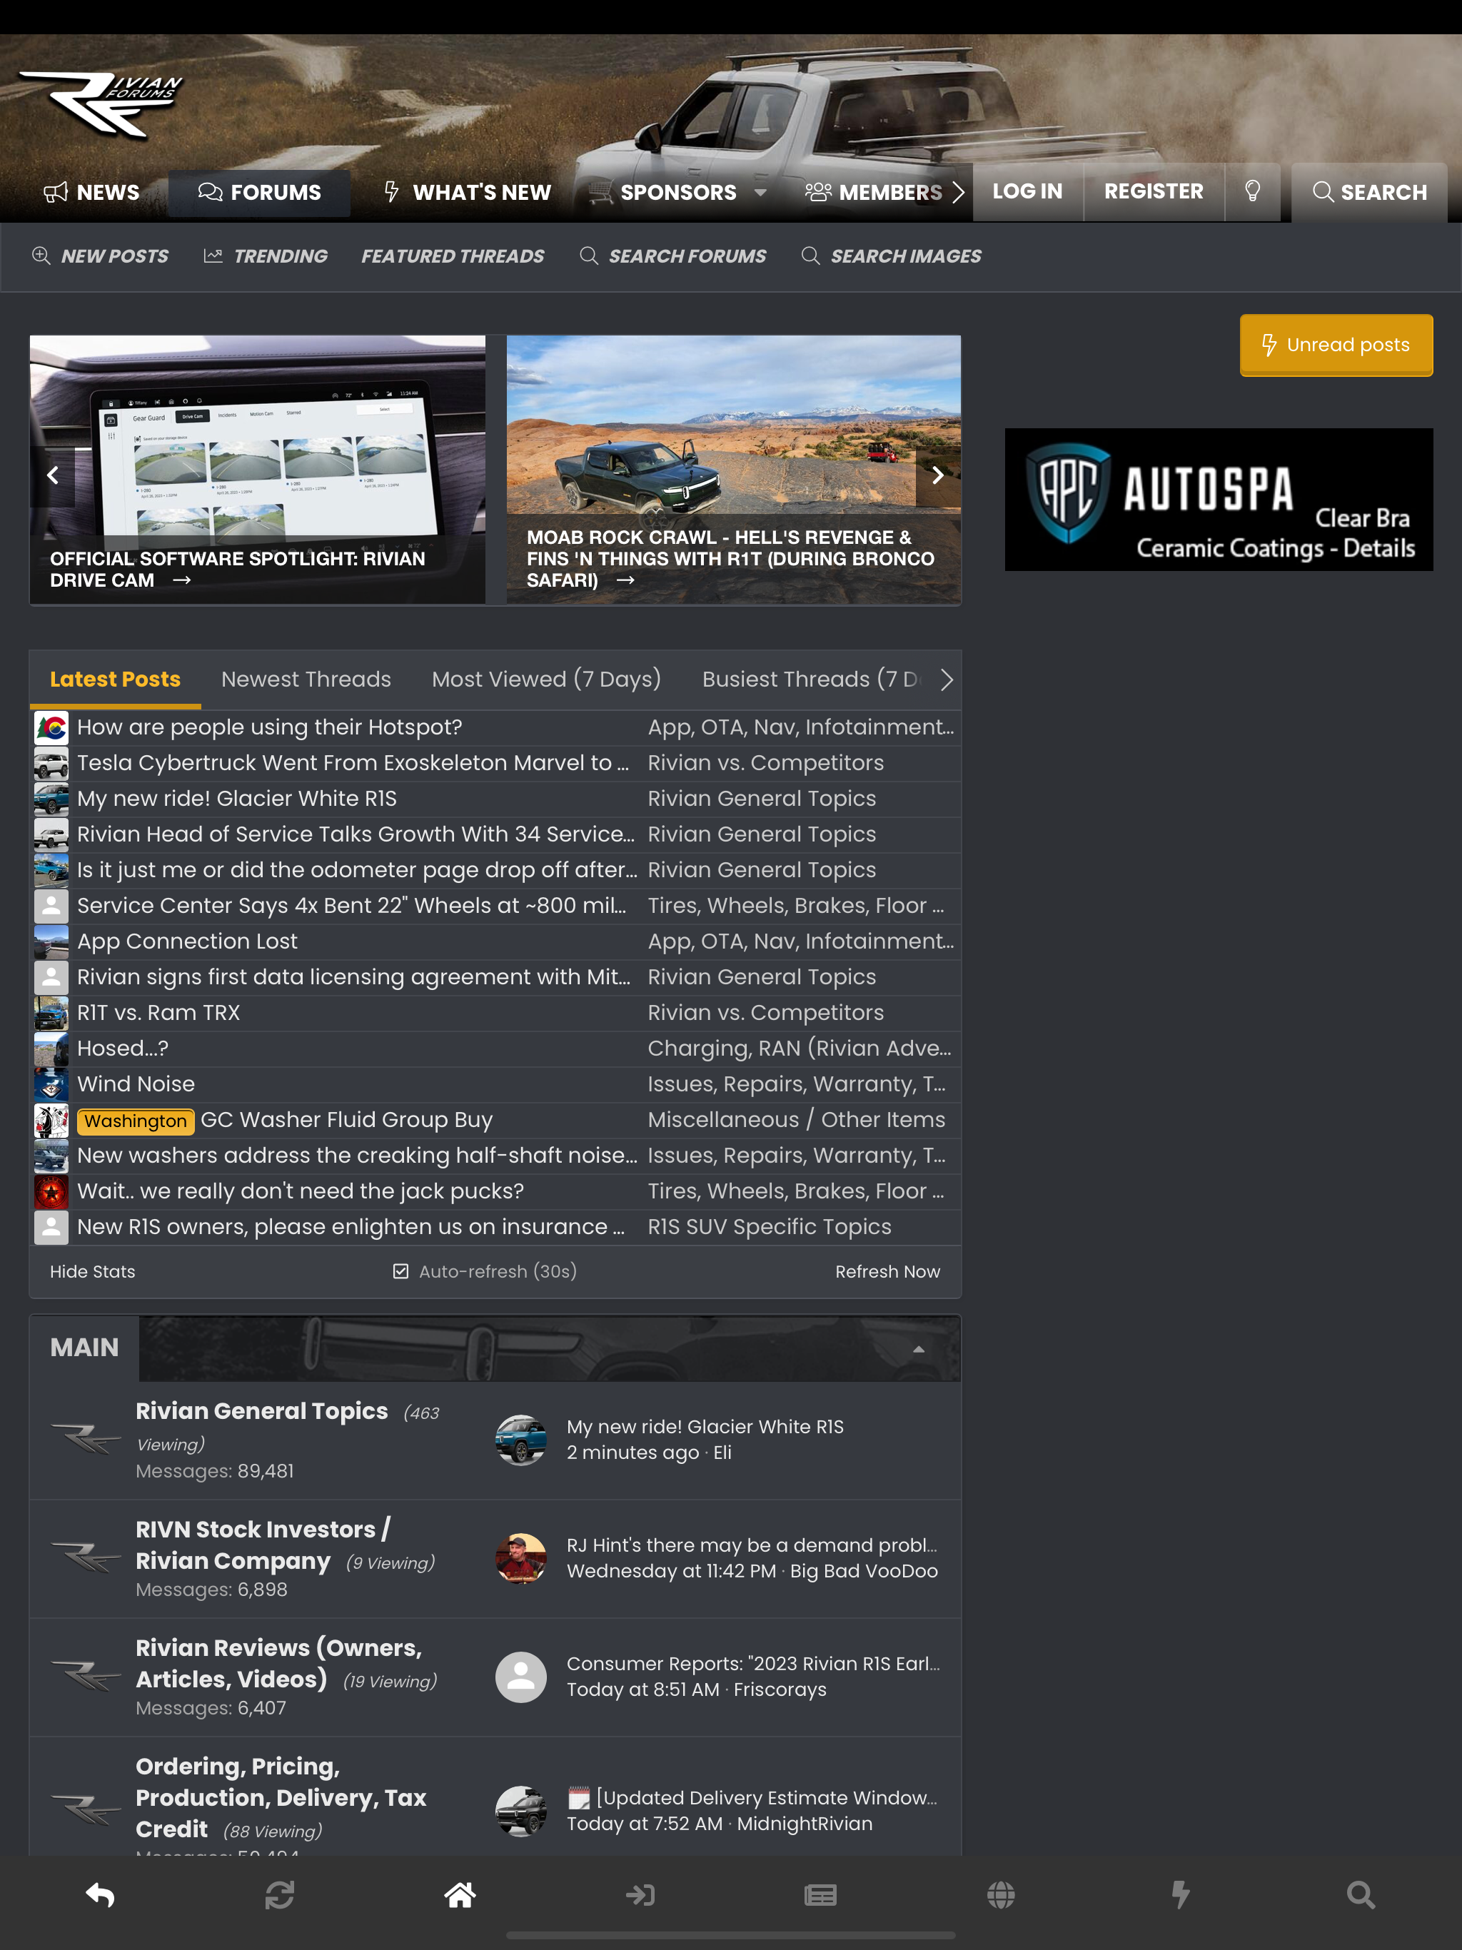Click Register
This screenshot has width=1462, height=1950.
(1154, 191)
